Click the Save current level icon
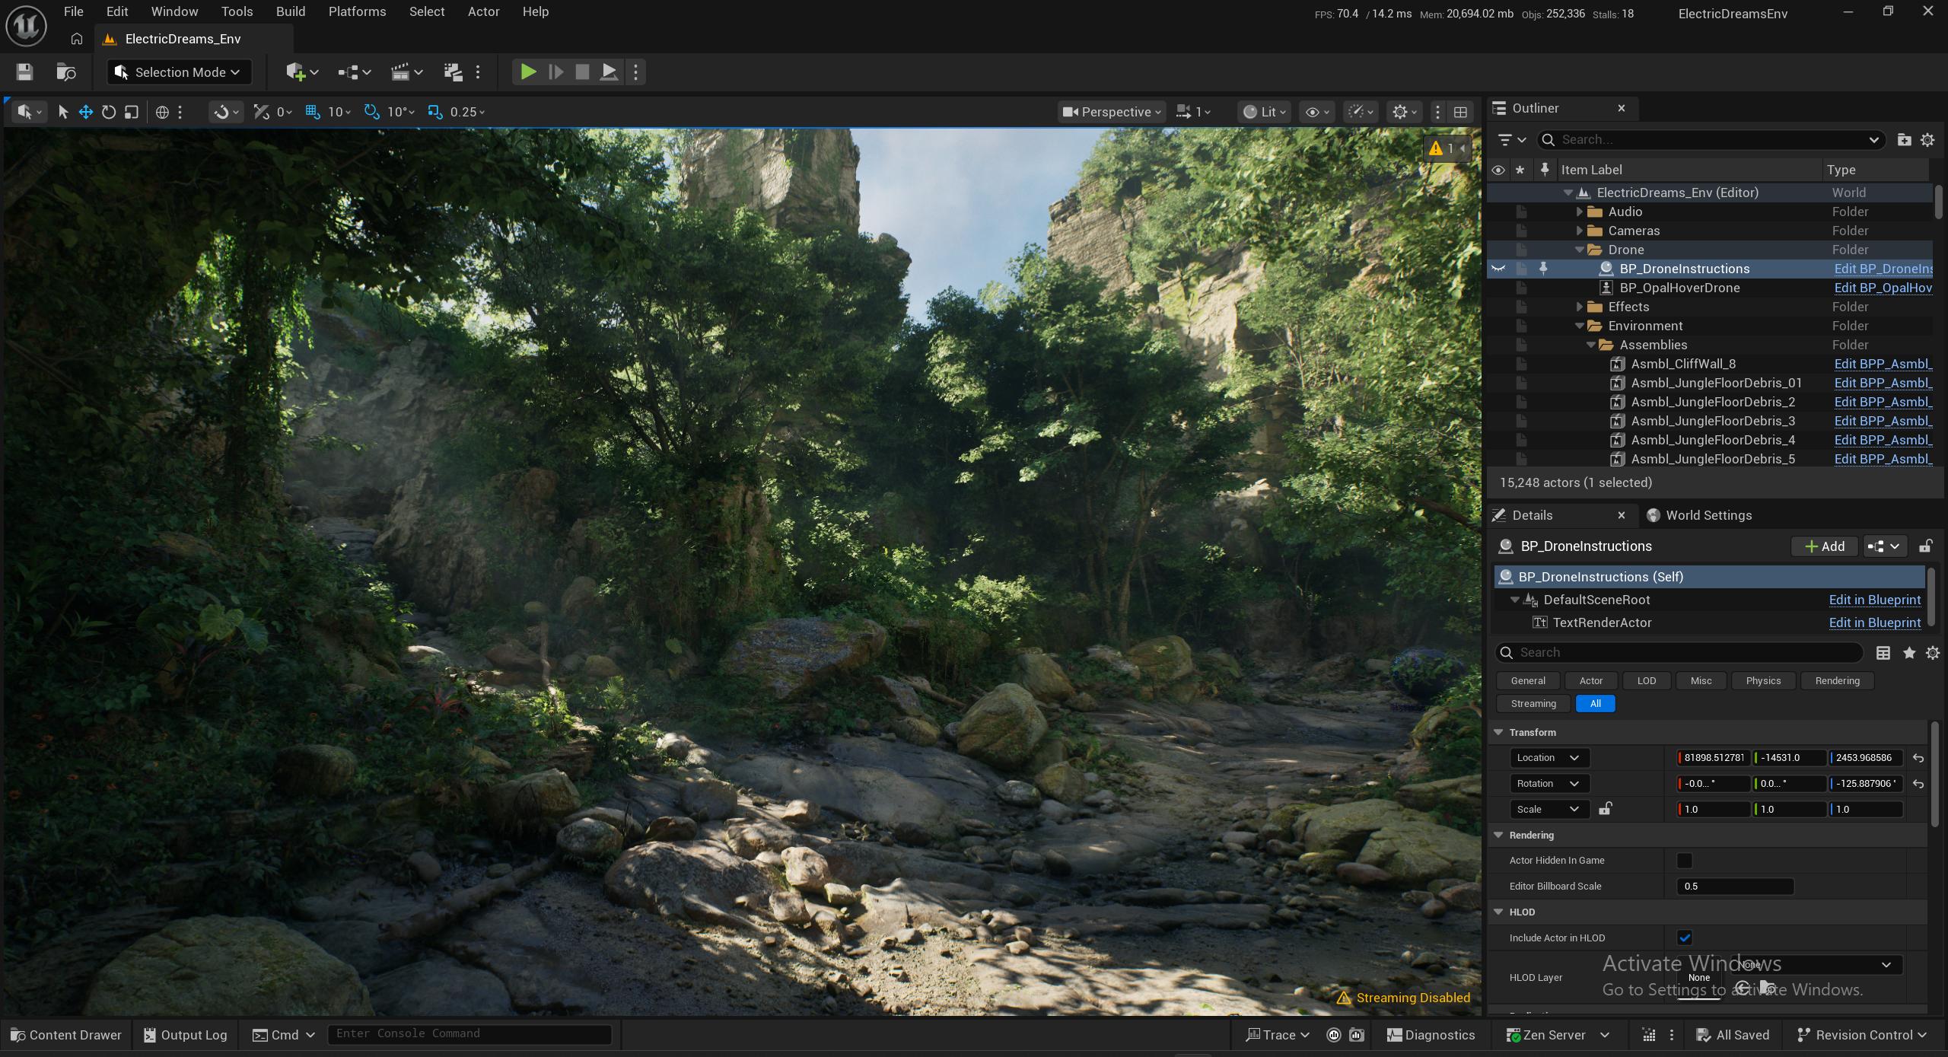This screenshot has height=1057, width=1948. [24, 72]
